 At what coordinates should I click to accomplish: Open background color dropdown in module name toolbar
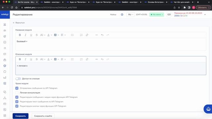(56, 35)
